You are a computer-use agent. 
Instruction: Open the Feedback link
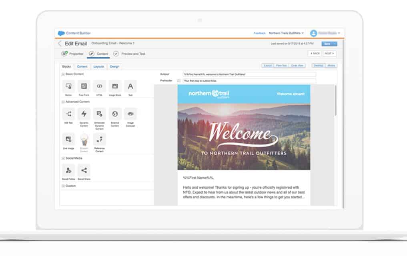(260, 33)
